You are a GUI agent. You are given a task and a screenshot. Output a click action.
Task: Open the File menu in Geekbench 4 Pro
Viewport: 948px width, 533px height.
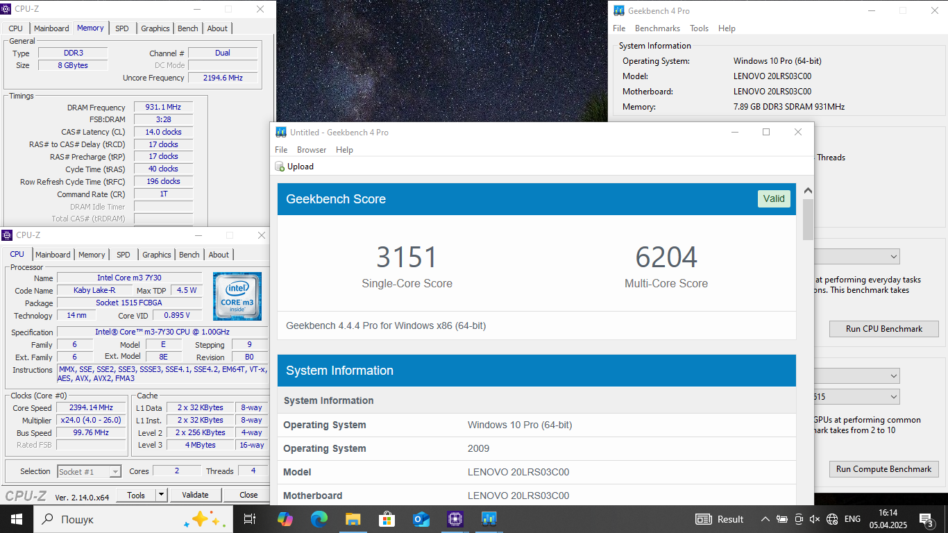[619, 28]
